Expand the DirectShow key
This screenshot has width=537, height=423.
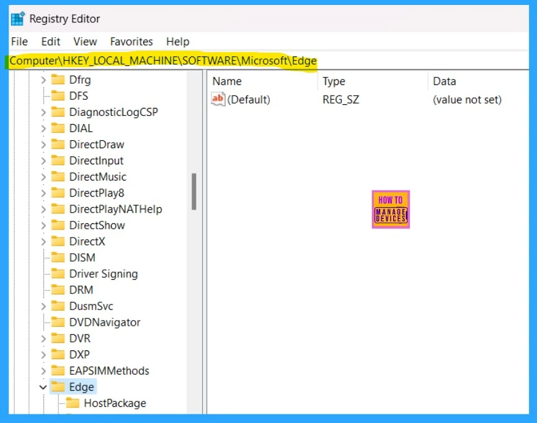43,225
